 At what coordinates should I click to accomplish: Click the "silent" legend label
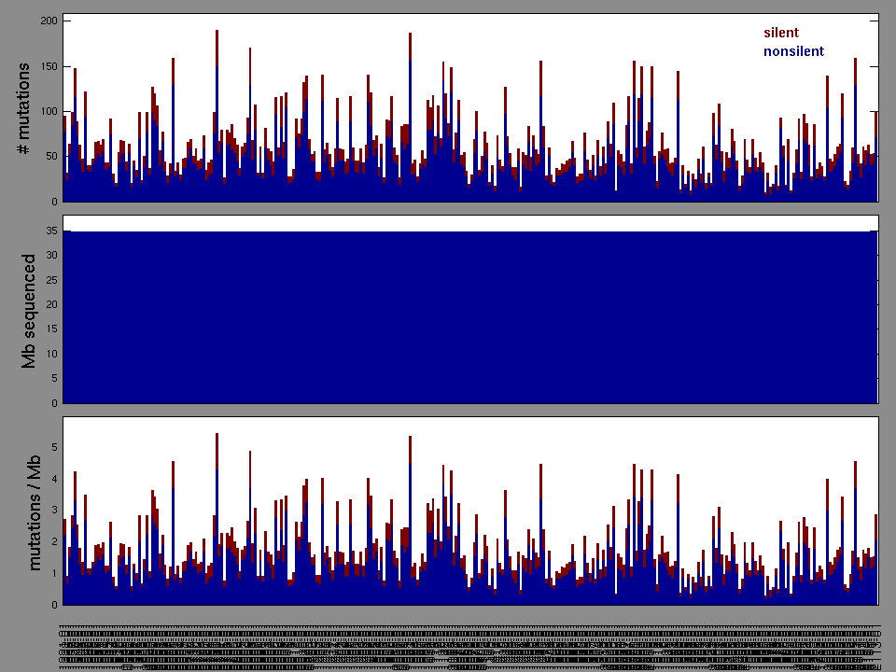point(780,33)
